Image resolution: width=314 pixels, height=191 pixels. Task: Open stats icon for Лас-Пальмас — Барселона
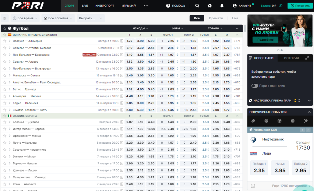[121, 55]
